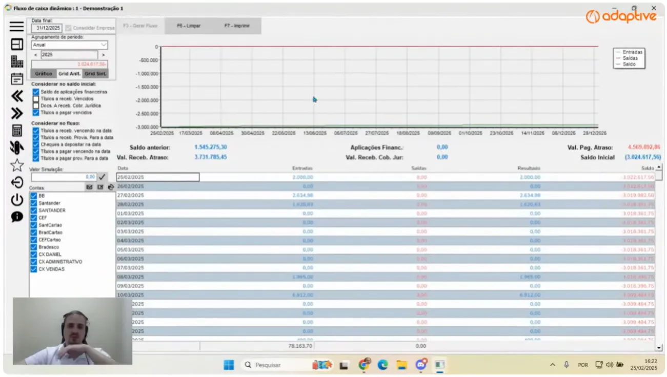Show hidden system tray icons chevron
Image resolution: width=667 pixels, height=377 pixels.
552,365
